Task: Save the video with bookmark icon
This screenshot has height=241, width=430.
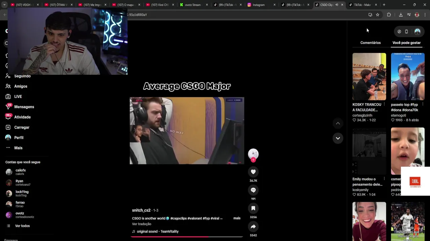Action: point(253,208)
